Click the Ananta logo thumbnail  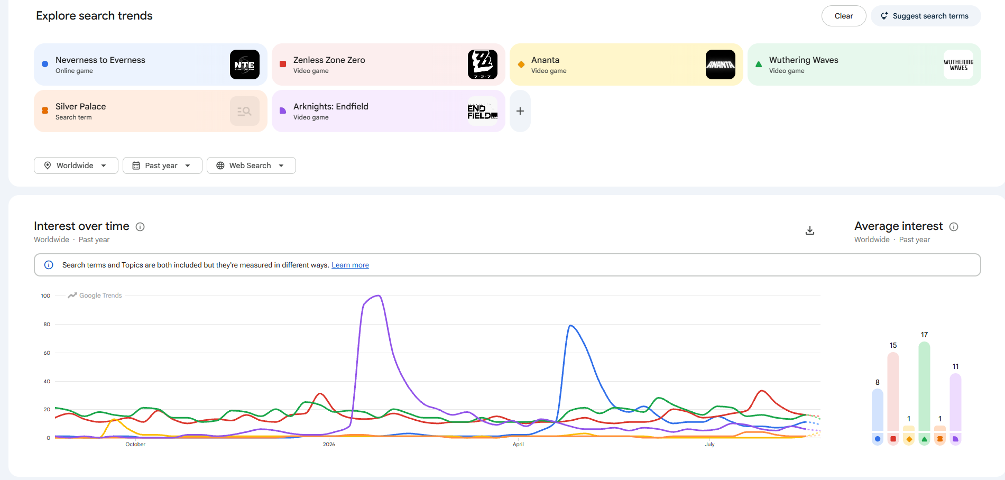[721, 64]
